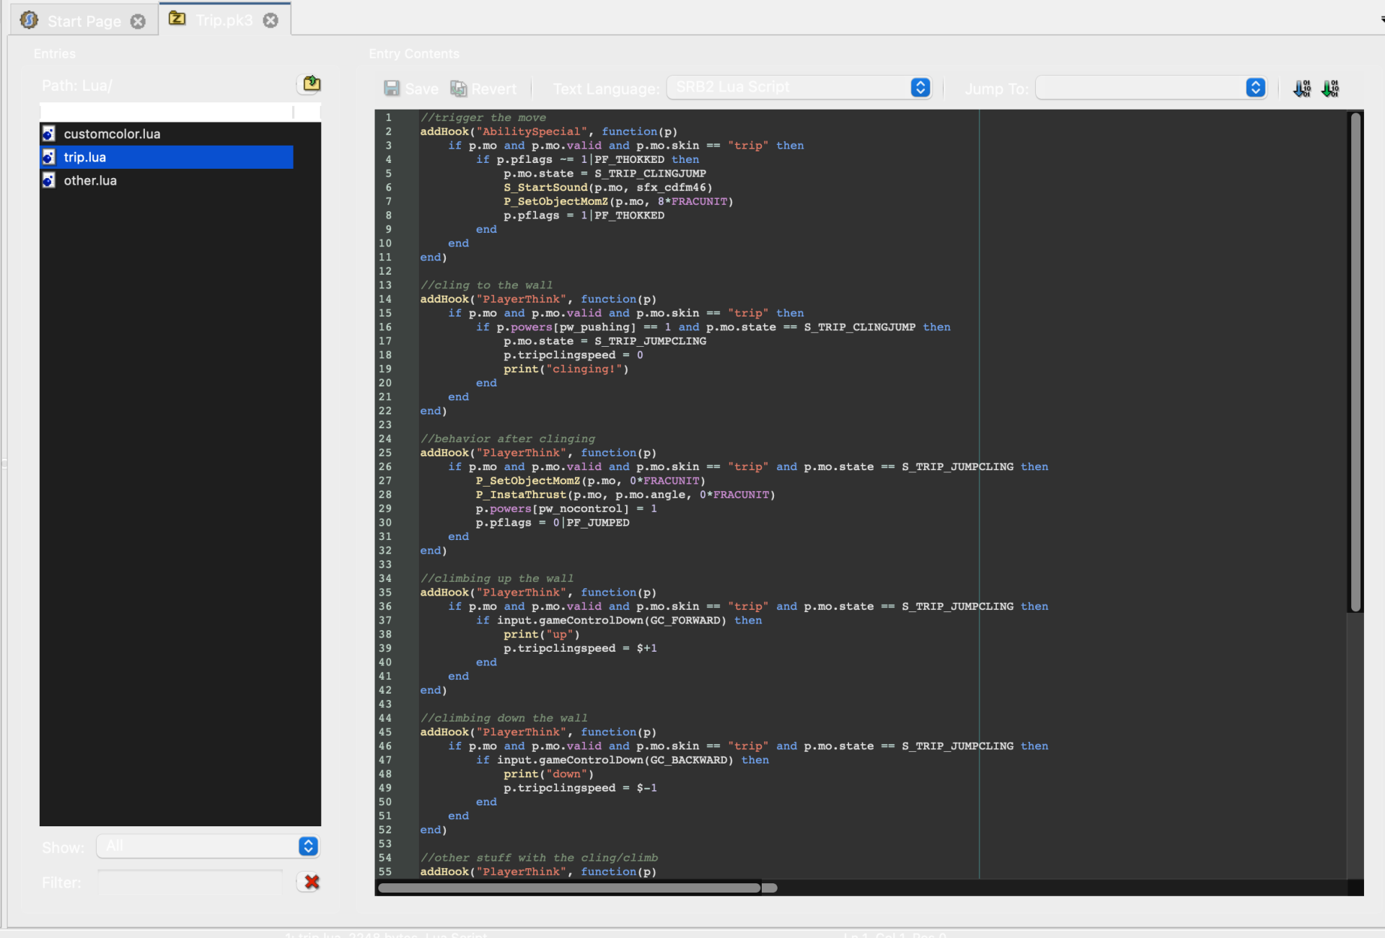Select the other.lua entry
The height and width of the screenshot is (938, 1385).
(x=167, y=180)
